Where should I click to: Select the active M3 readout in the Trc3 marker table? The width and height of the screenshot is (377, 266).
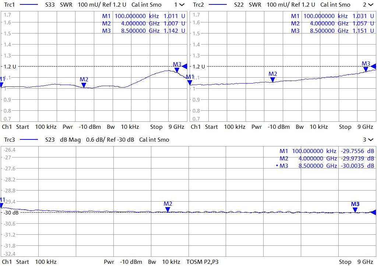326,166
